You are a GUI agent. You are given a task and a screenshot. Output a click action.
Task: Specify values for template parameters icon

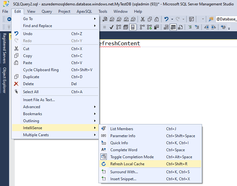tap(223, 27)
